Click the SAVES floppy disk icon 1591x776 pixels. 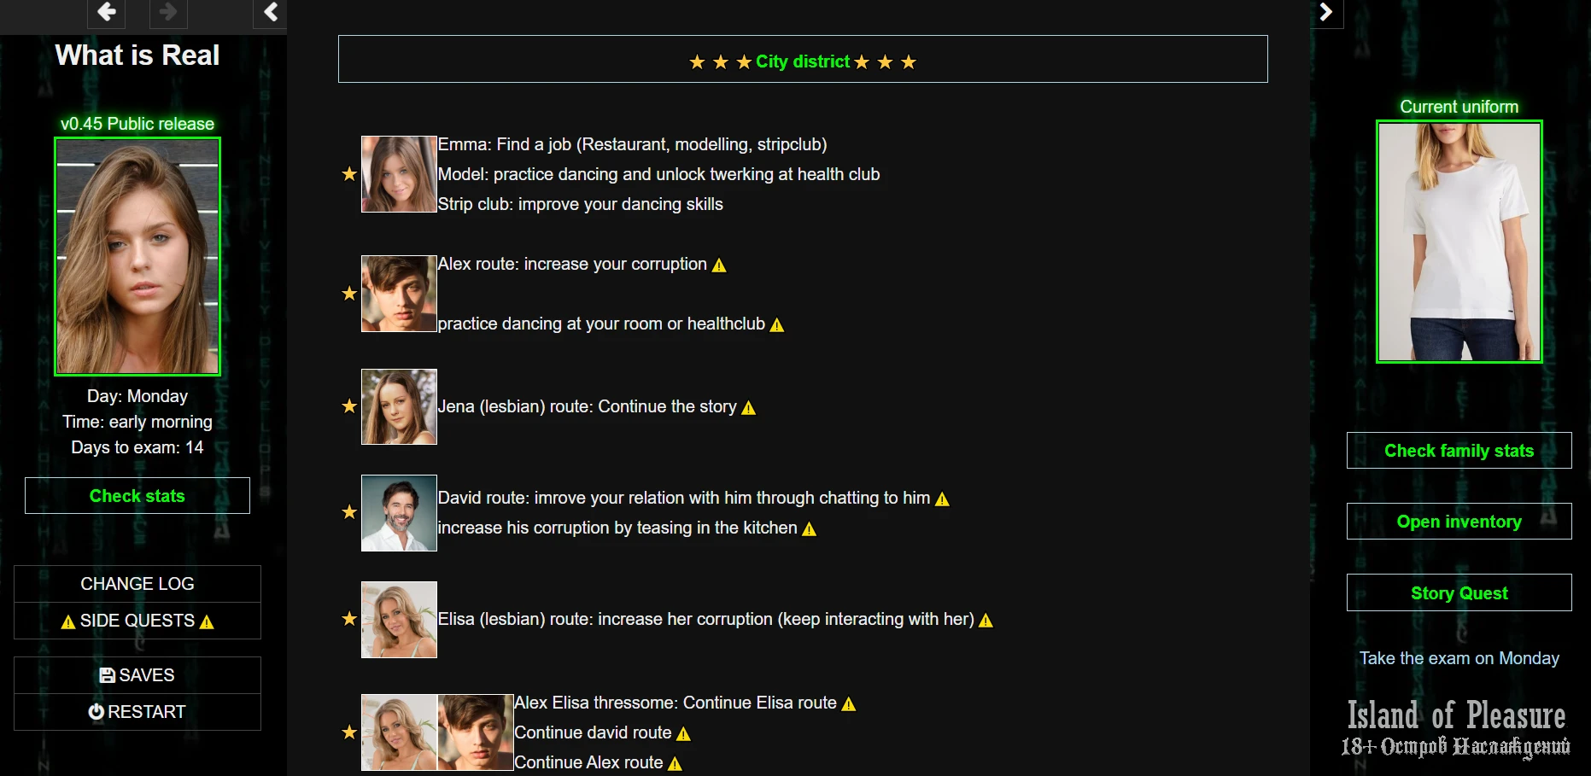click(x=108, y=675)
